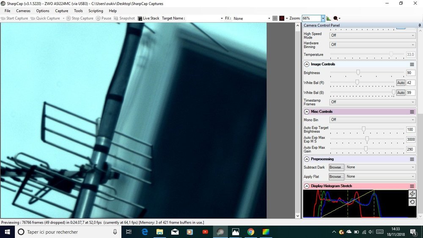Screen dimensions: 423x238
Task: Open File Explorer from the taskbar
Action: click(x=160, y=232)
